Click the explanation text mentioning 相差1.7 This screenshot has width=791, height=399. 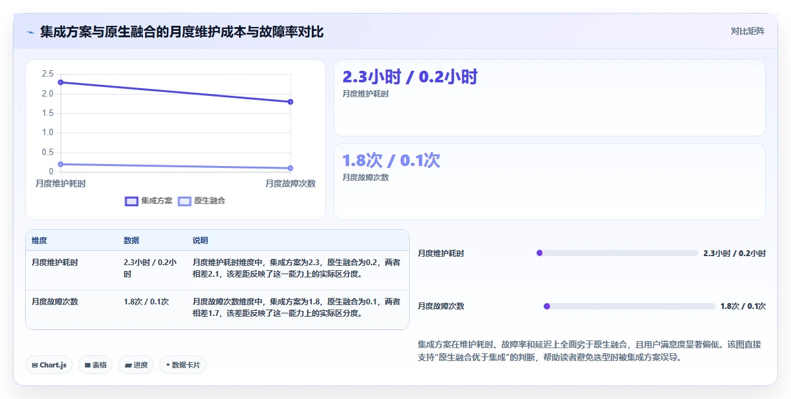296,307
